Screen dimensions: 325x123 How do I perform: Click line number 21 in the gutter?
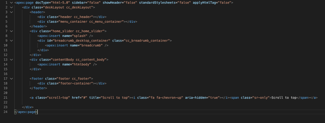click(6, 97)
